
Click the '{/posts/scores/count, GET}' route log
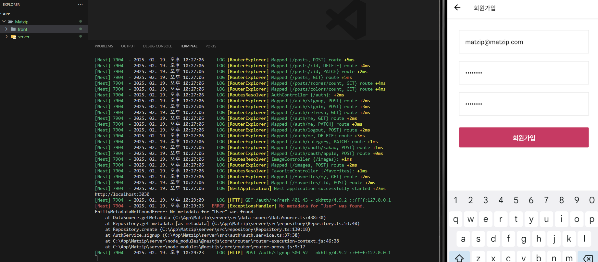323,83
